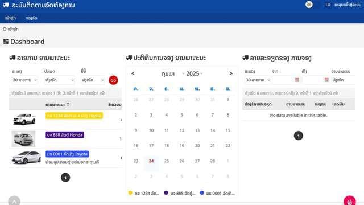Go to next month in calendar
The image size is (364, 205).
click(231, 73)
